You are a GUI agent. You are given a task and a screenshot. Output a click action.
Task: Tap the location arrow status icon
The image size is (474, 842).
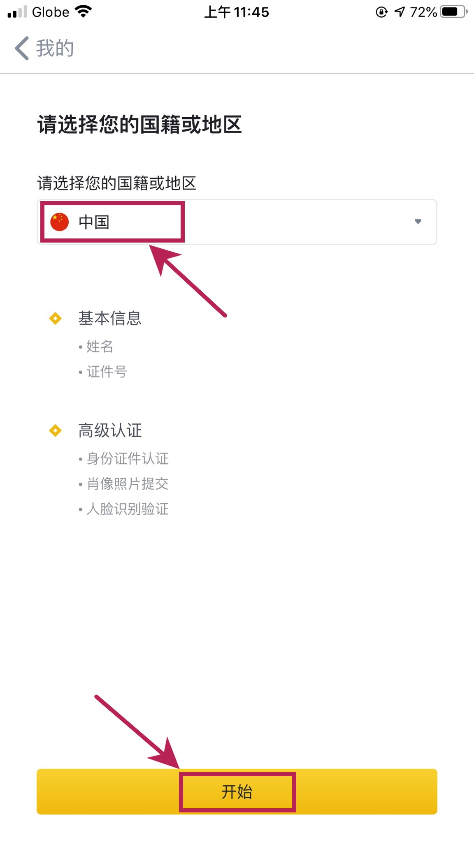(x=400, y=12)
